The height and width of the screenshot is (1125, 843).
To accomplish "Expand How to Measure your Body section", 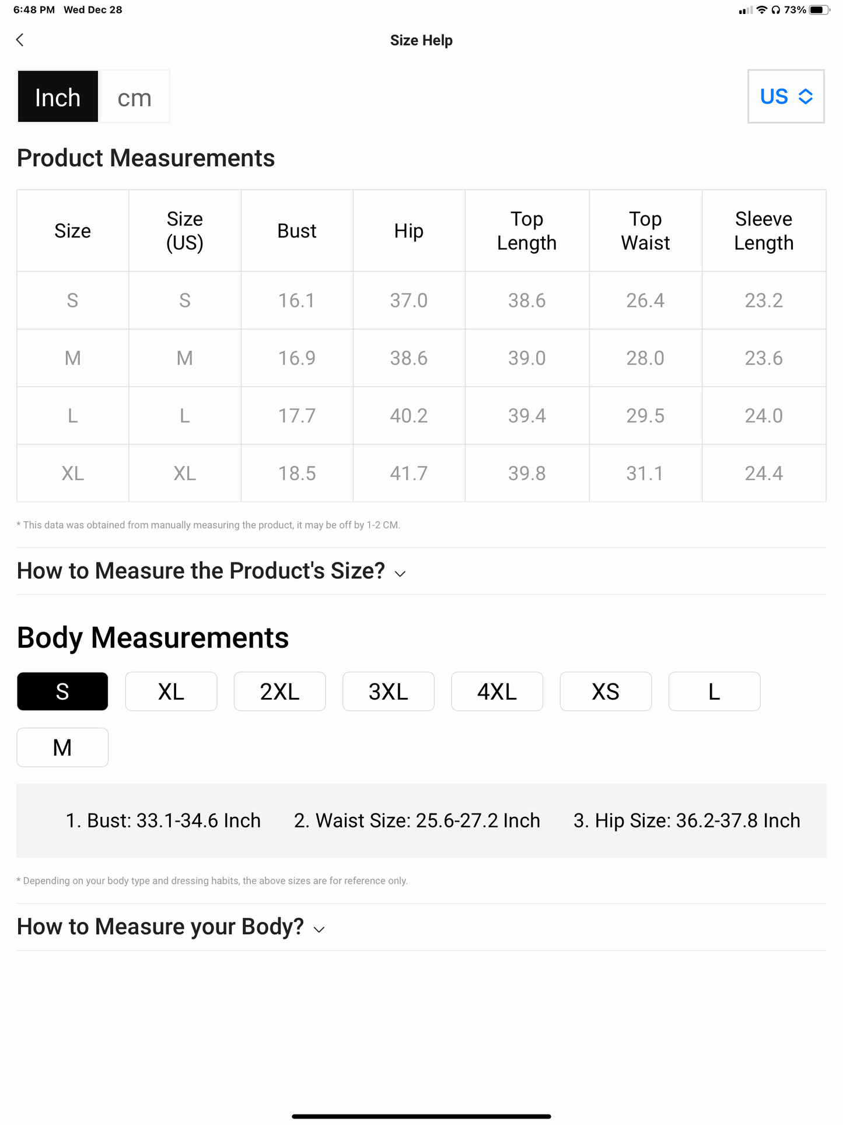I will (x=171, y=927).
